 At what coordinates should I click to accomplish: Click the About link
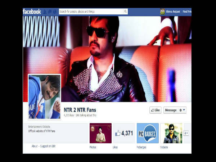[x=35, y=146]
